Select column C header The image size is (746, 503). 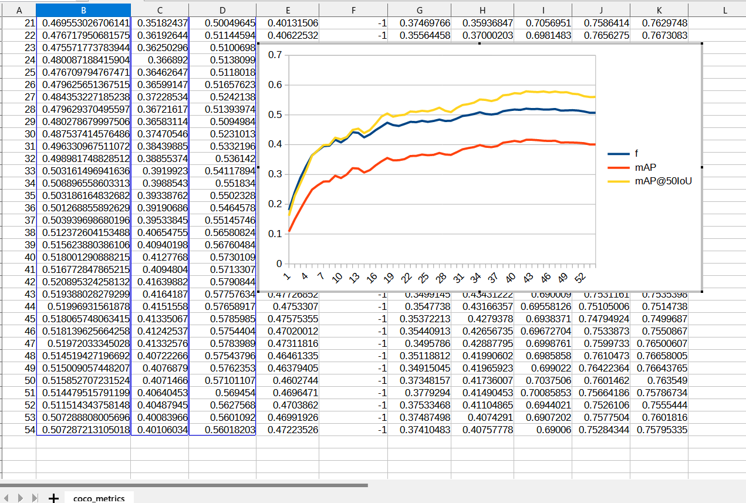(x=160, y=10)
